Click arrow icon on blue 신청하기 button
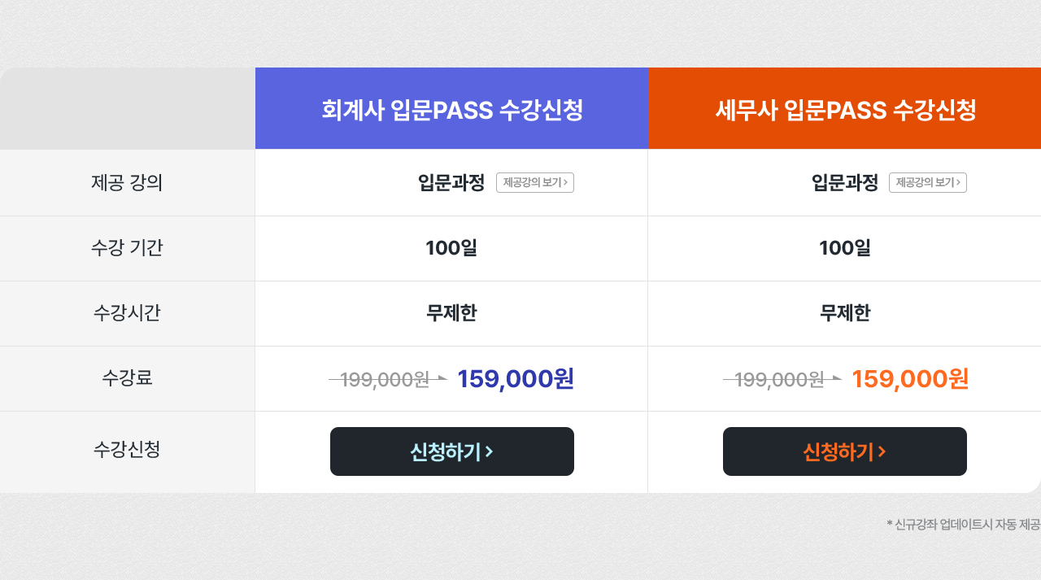This screenshot has width=1041, height=580. pos(489,452)
